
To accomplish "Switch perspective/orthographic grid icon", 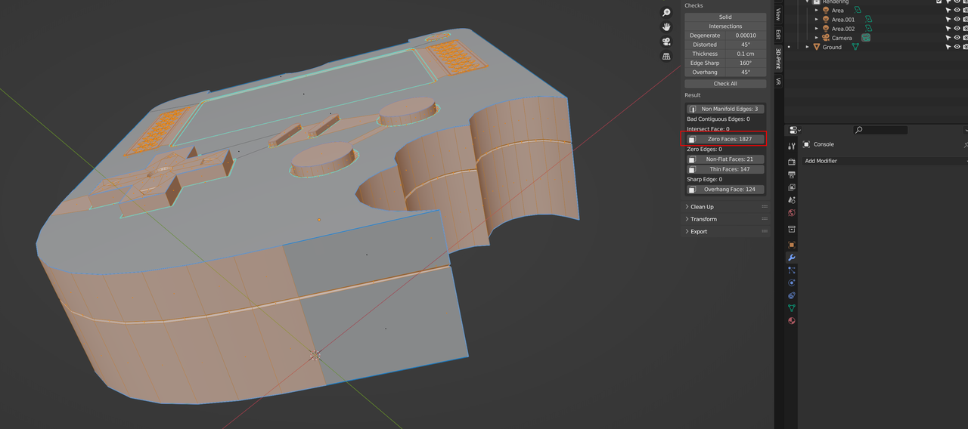I will (x=666, y=56).
